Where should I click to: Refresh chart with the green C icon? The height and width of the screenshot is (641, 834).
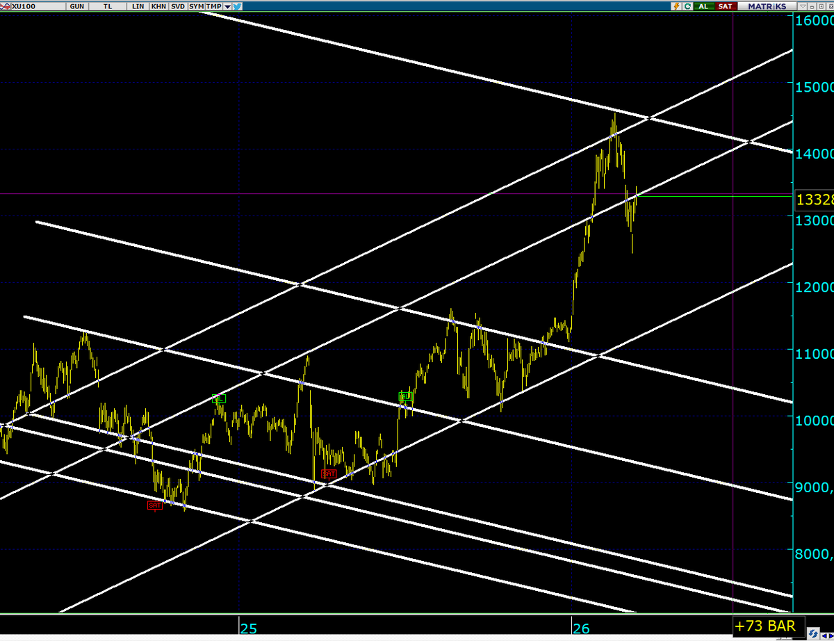tap(687, 6)
